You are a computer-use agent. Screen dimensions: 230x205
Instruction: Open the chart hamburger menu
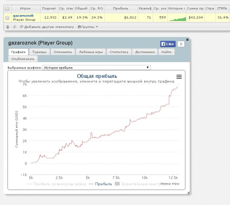point(179,77)
